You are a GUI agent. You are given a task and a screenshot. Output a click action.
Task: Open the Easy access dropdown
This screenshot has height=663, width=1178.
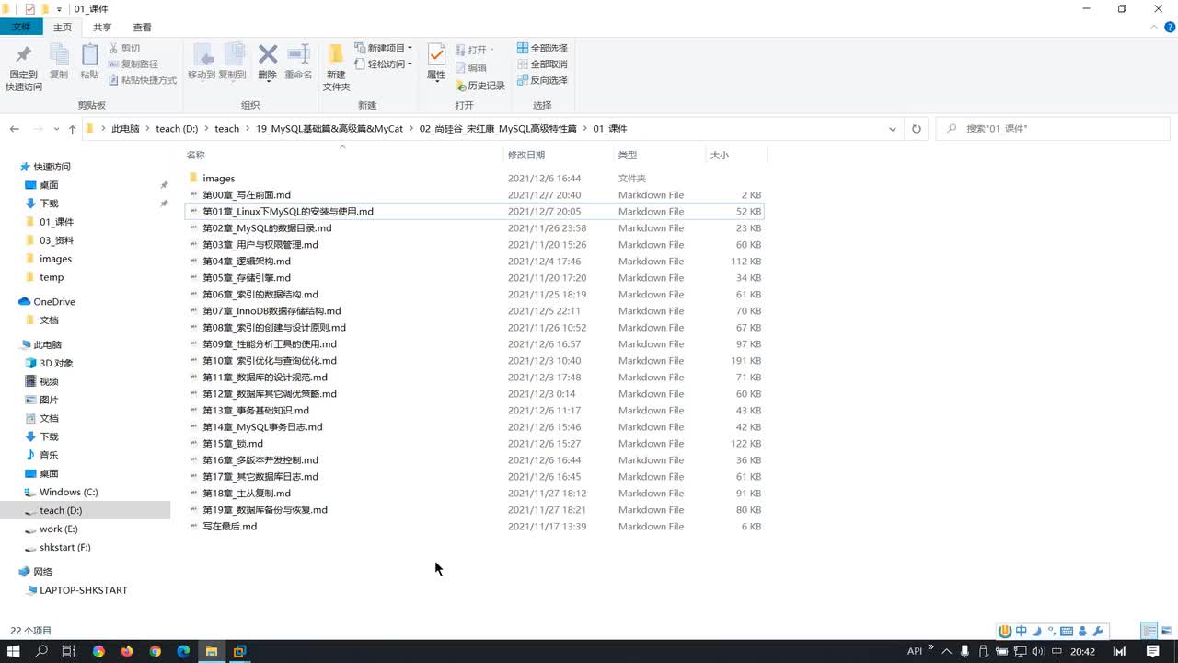(x=383, y=64)
